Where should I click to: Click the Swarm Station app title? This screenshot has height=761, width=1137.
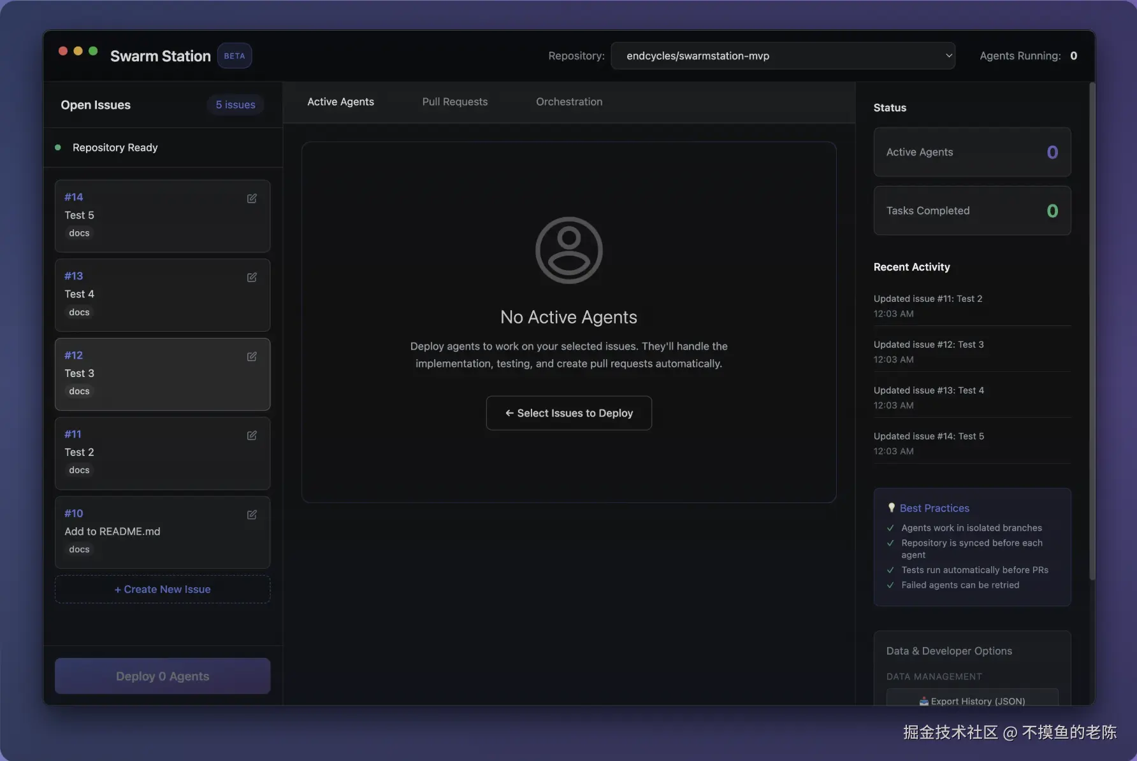(x=160, y=56)
